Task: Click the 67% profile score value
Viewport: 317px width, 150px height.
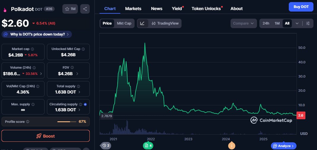Action: coord(82,122)
